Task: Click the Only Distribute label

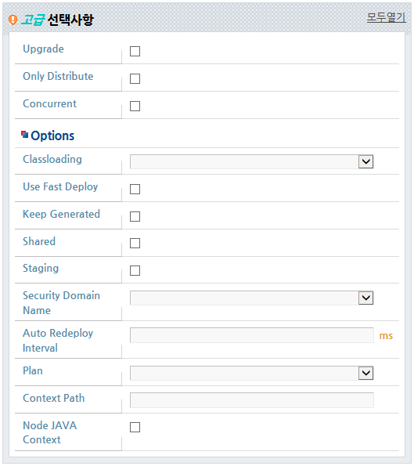Action: [x=58, y=77]
